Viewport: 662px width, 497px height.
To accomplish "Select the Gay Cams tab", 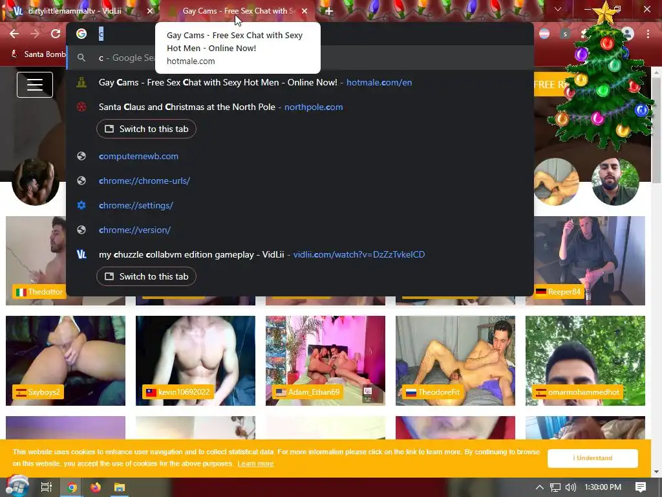I will (x=238, y=11).
